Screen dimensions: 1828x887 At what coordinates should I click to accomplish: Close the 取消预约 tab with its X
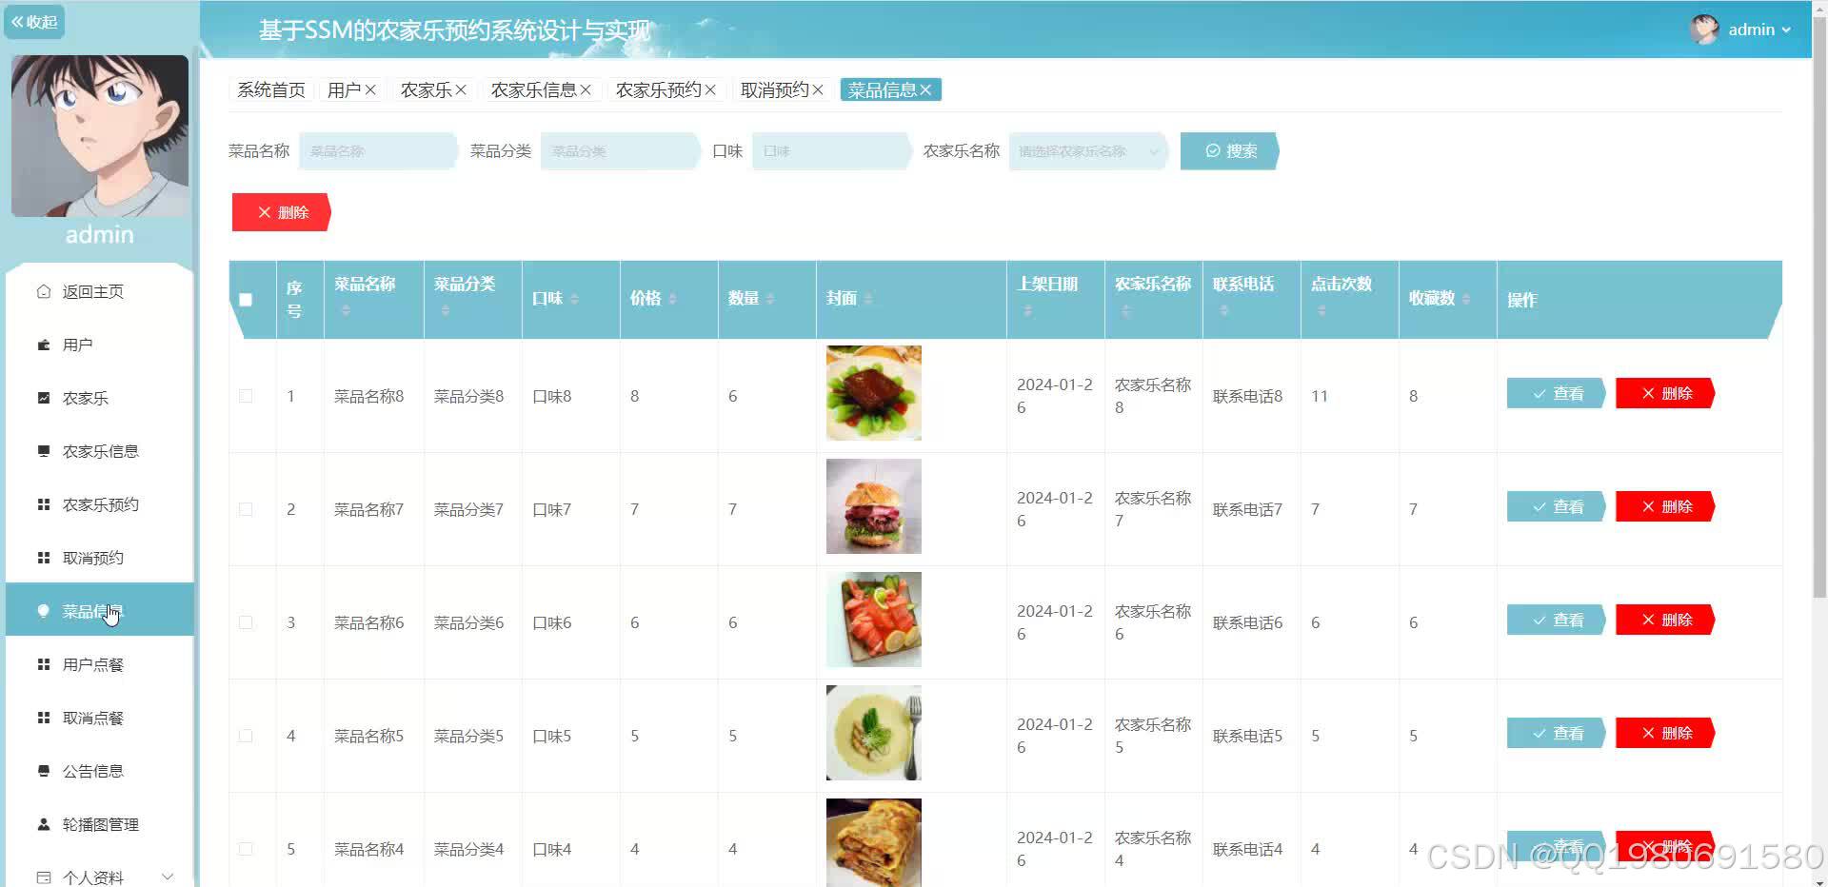[x=818, y=89]
